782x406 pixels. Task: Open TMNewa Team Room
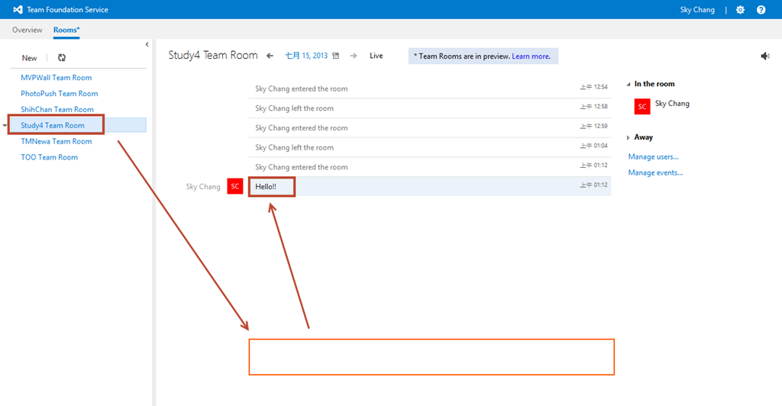[x=57, y=141]
